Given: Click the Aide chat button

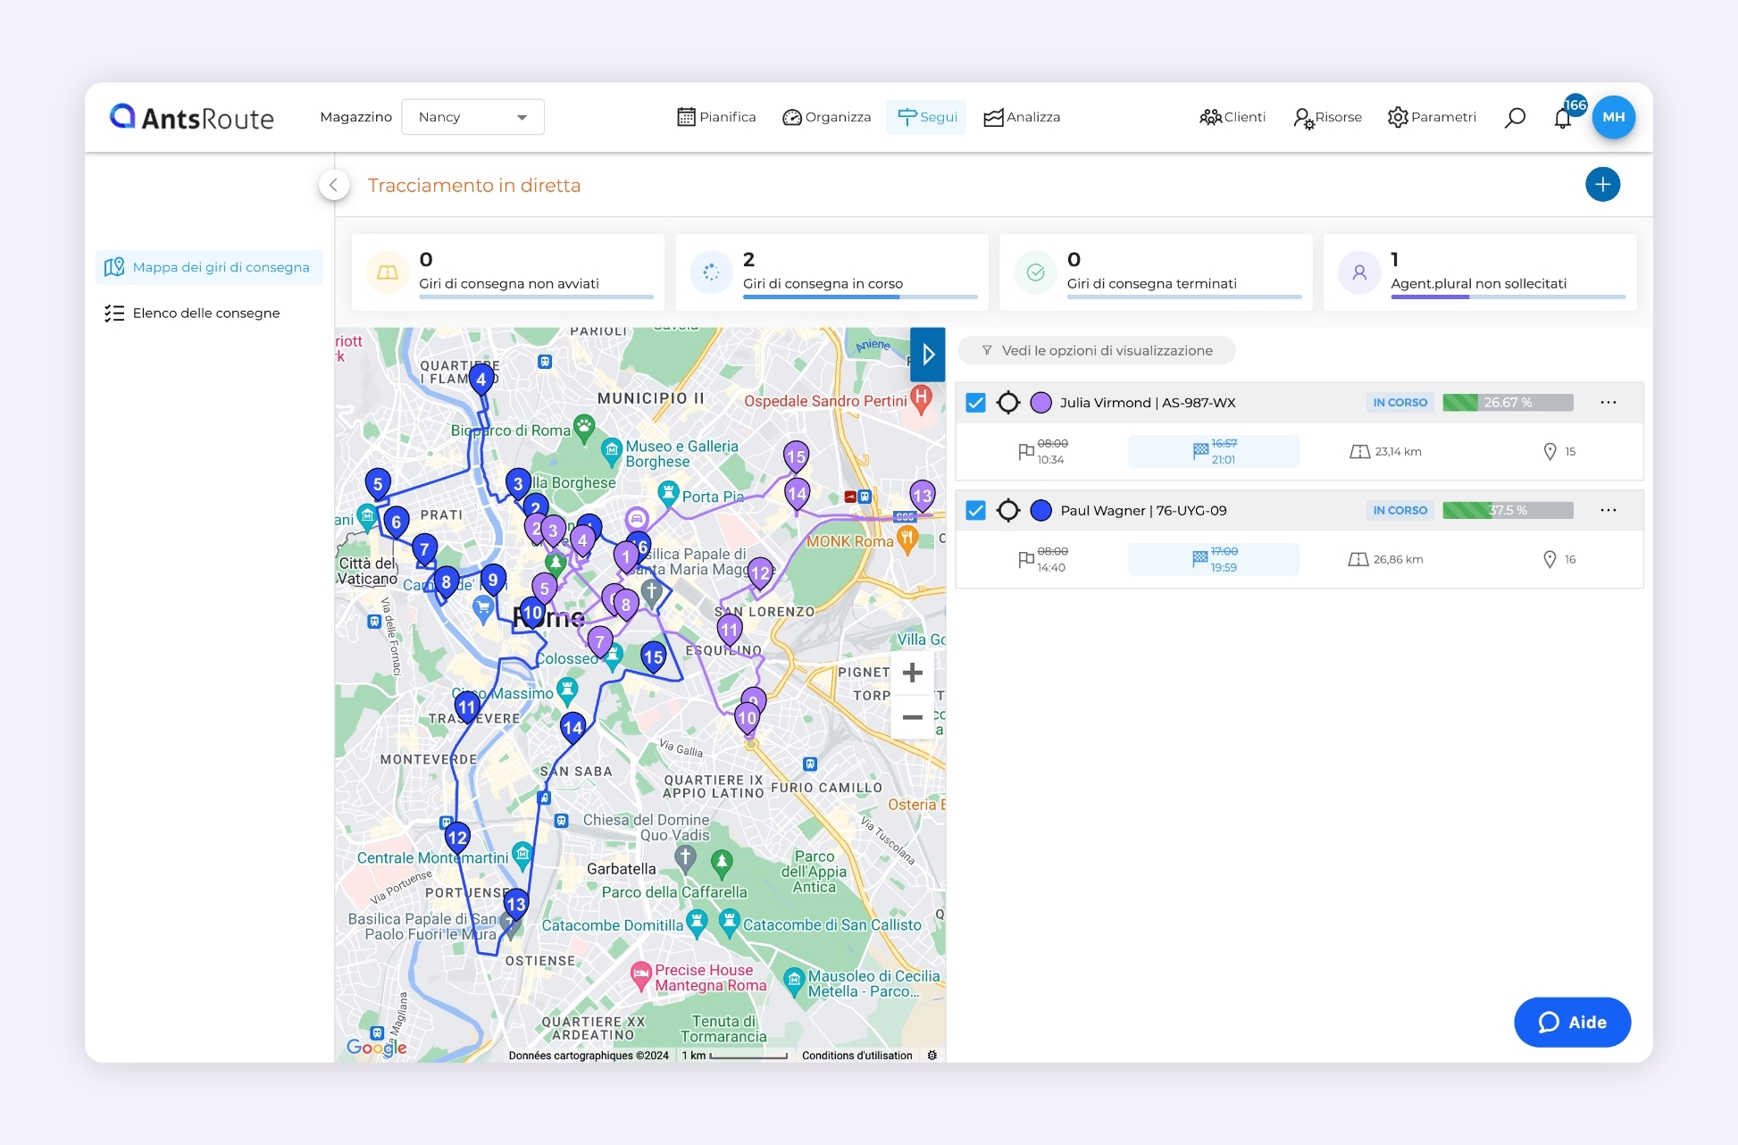Looking at the screenshot, I should [x=1572, y=1023].
